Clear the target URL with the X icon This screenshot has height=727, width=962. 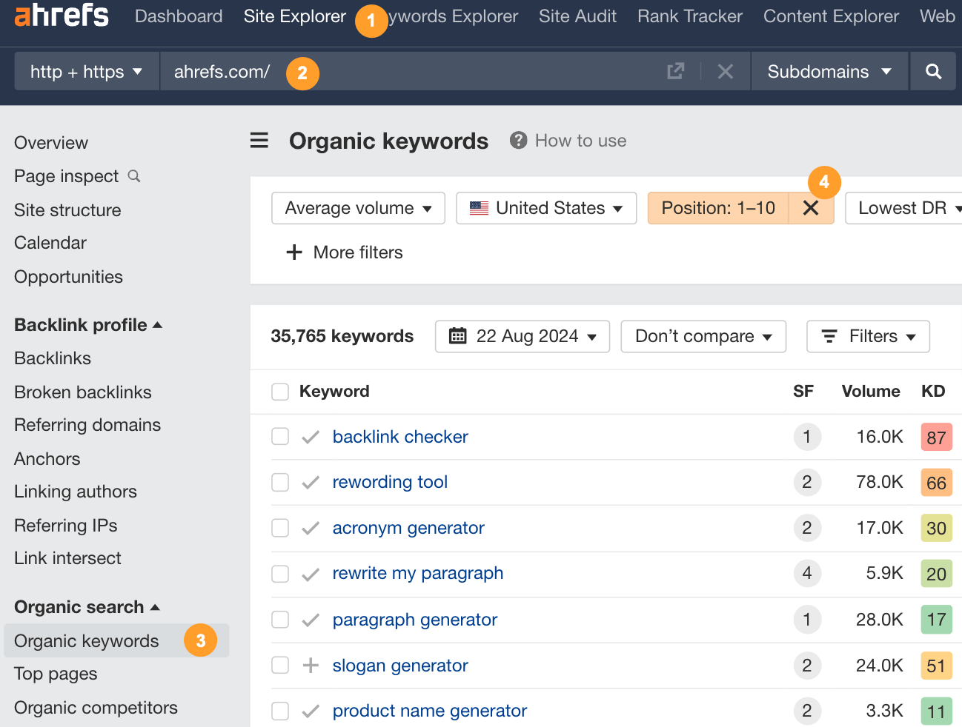click(725, 71)
